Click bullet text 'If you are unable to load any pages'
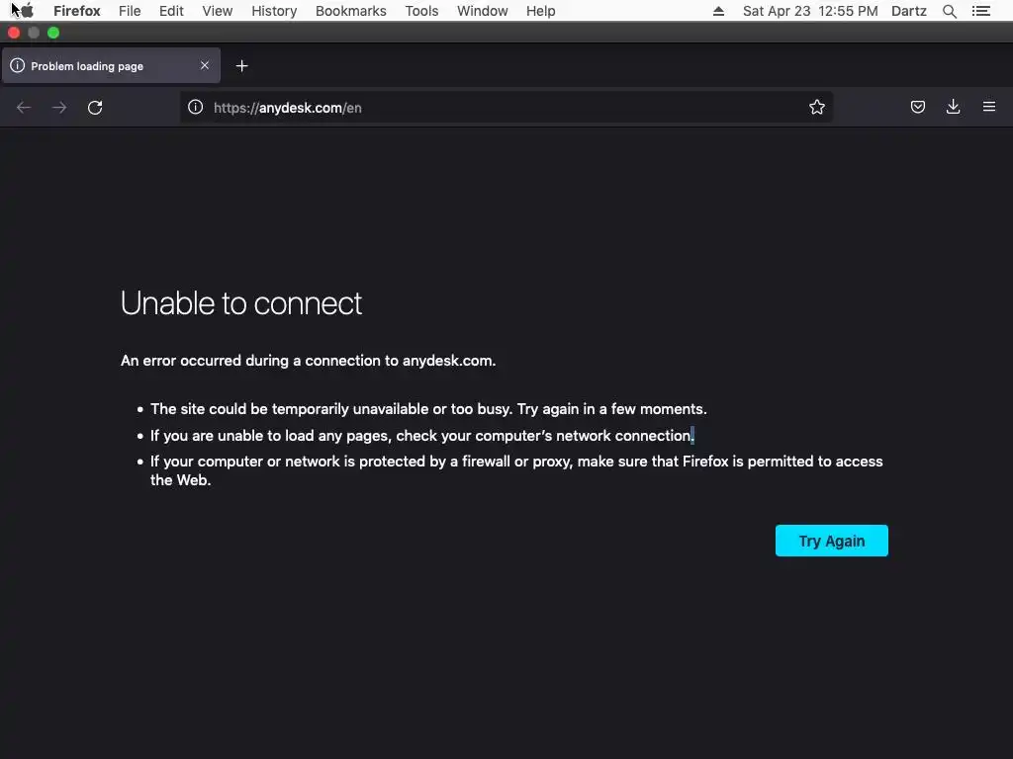 pos(270,436)
